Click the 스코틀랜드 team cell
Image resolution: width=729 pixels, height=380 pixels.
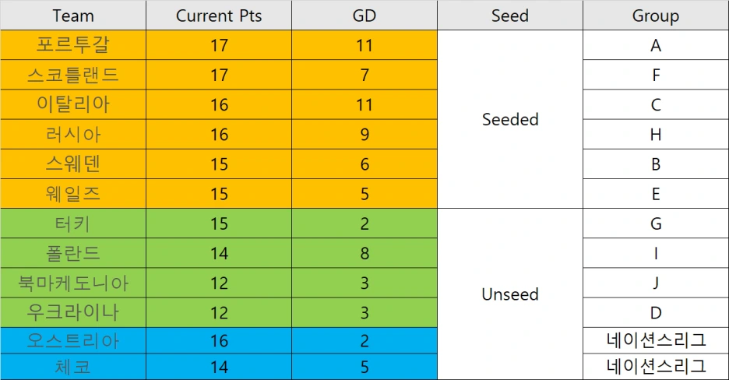click(73, 75)
